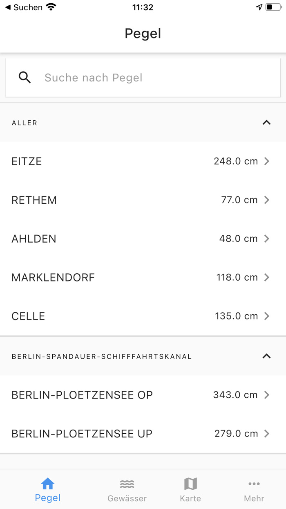Tap the chevron next to CELLE

click(x=267, y=316)
